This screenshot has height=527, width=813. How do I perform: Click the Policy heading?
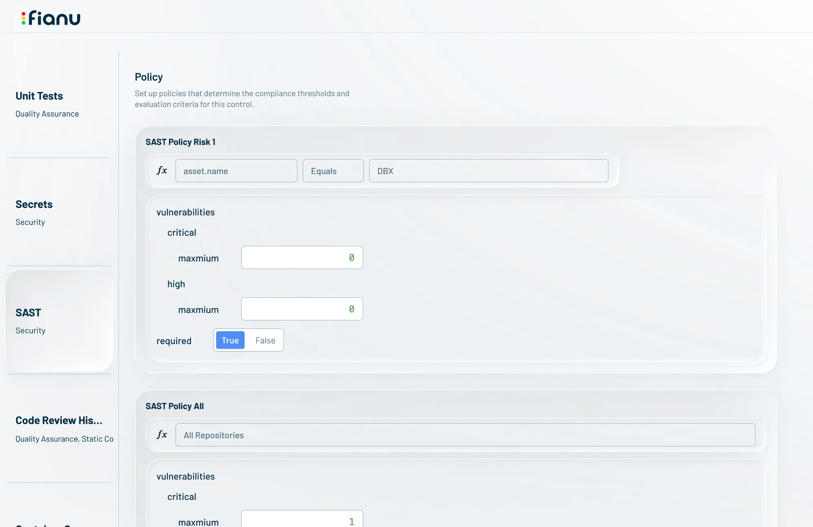coord(149,77)
